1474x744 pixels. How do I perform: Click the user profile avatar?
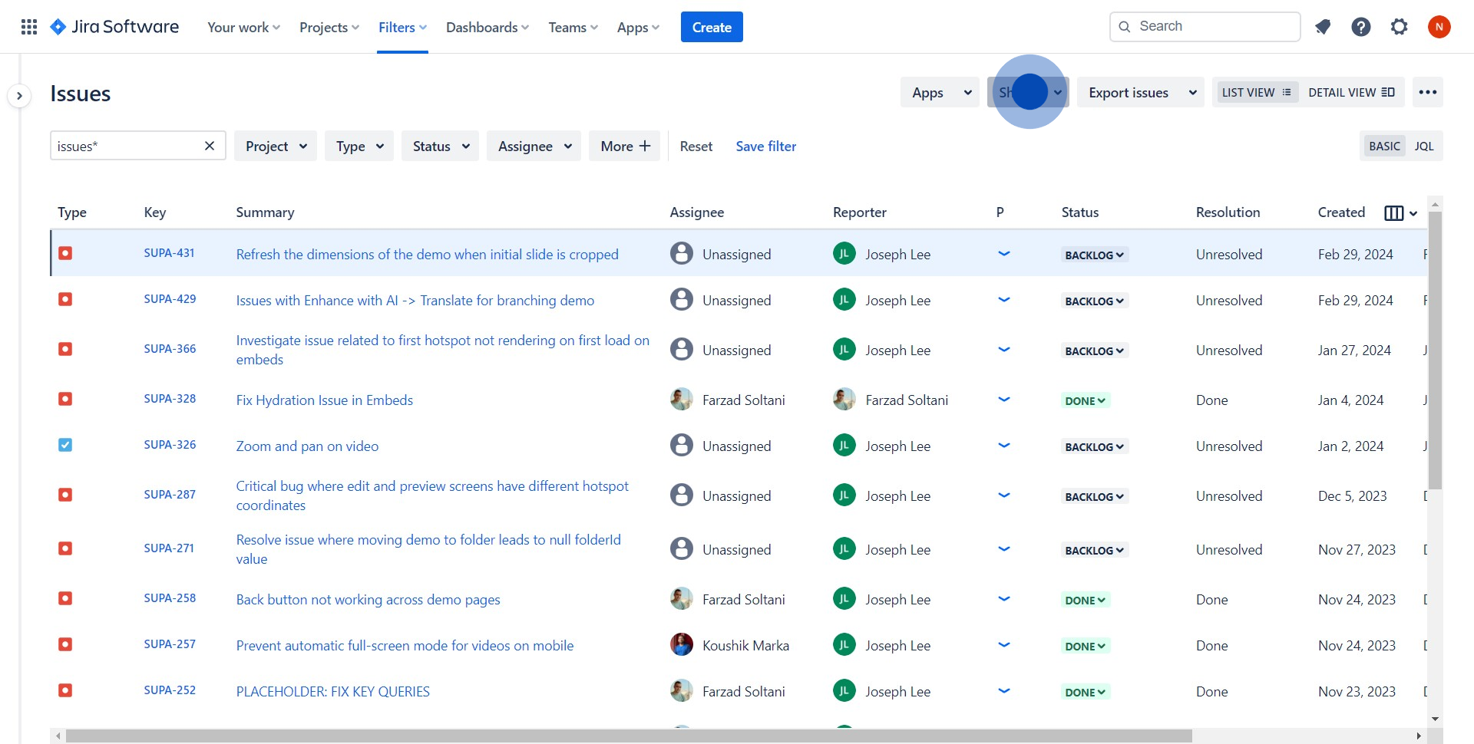(x=1439, y=28)
